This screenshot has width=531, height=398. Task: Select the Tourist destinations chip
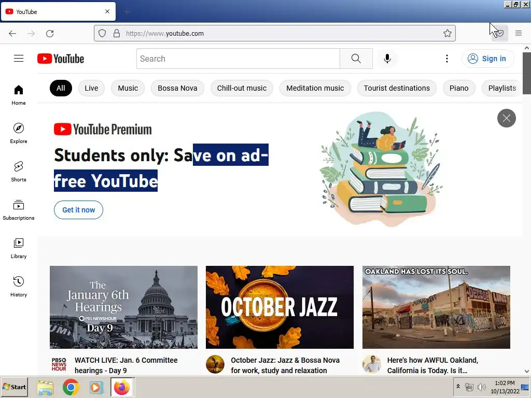pos(397,88)
